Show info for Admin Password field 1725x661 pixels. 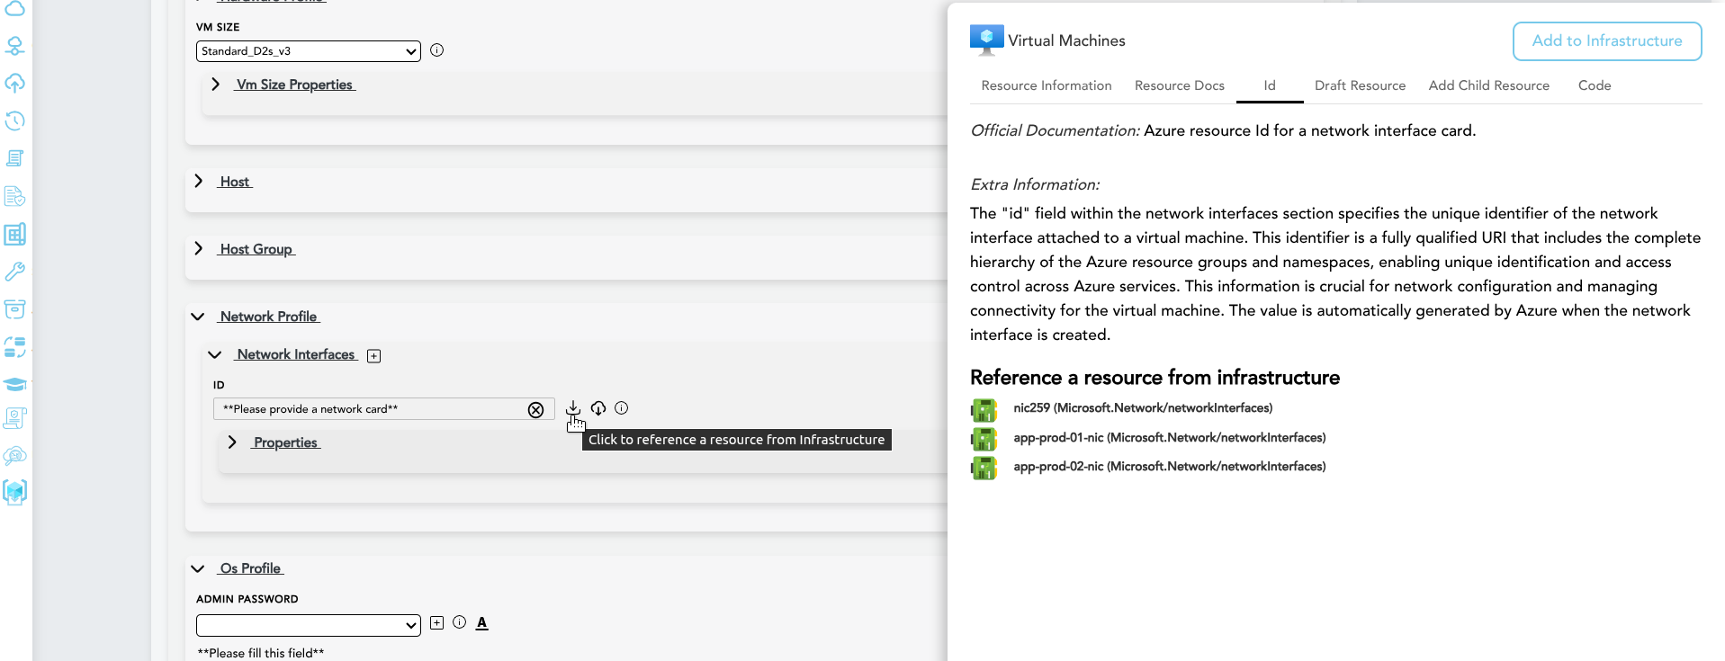(460, 622)
